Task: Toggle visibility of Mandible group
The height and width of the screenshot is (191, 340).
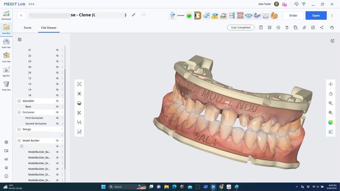Action: (x=57, y=101)
